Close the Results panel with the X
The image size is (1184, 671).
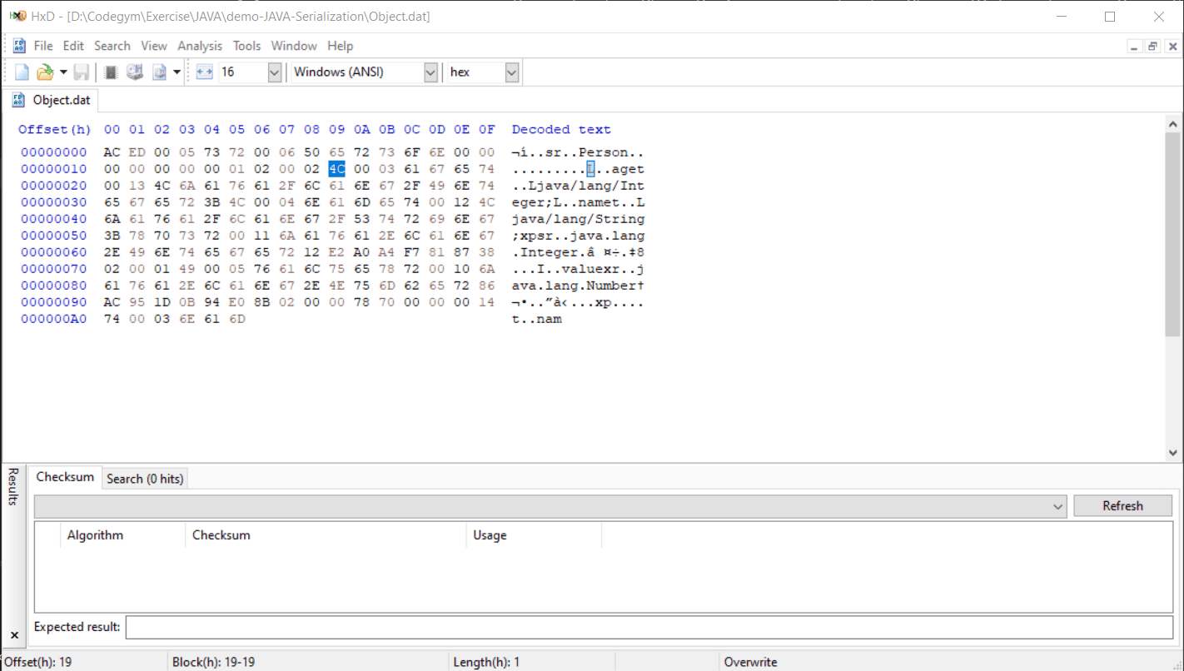[14, 635]
